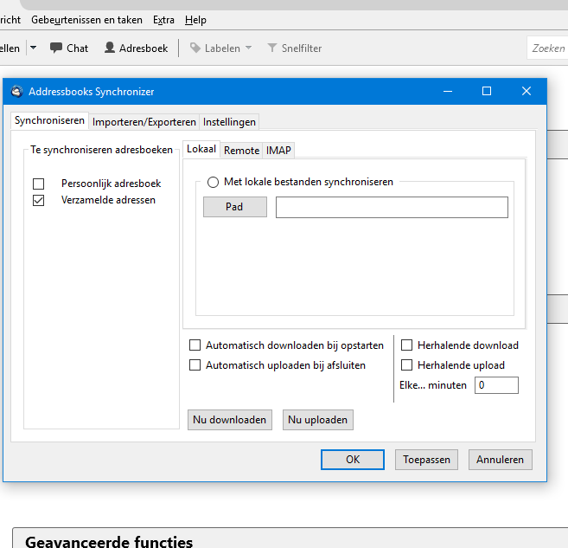
Task: Click the Addressbooks Synchronizer title icon
Action: [16, 91]
